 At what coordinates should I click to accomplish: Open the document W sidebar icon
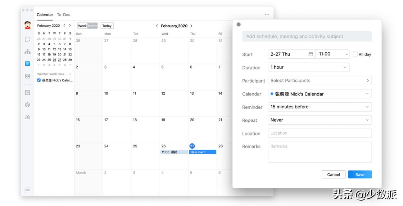(x=27, y=92)
